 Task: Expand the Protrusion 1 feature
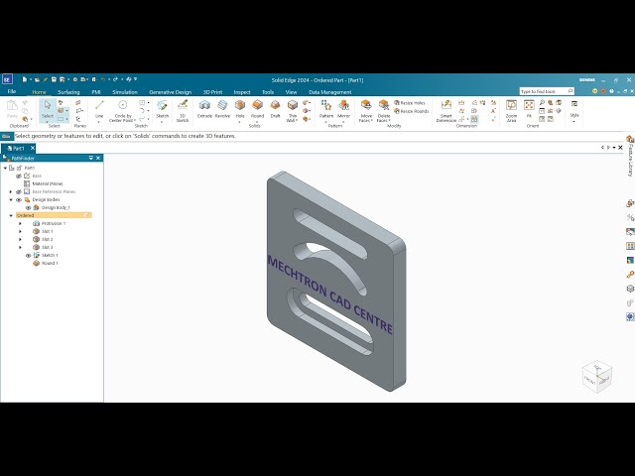tap(20, 223)
